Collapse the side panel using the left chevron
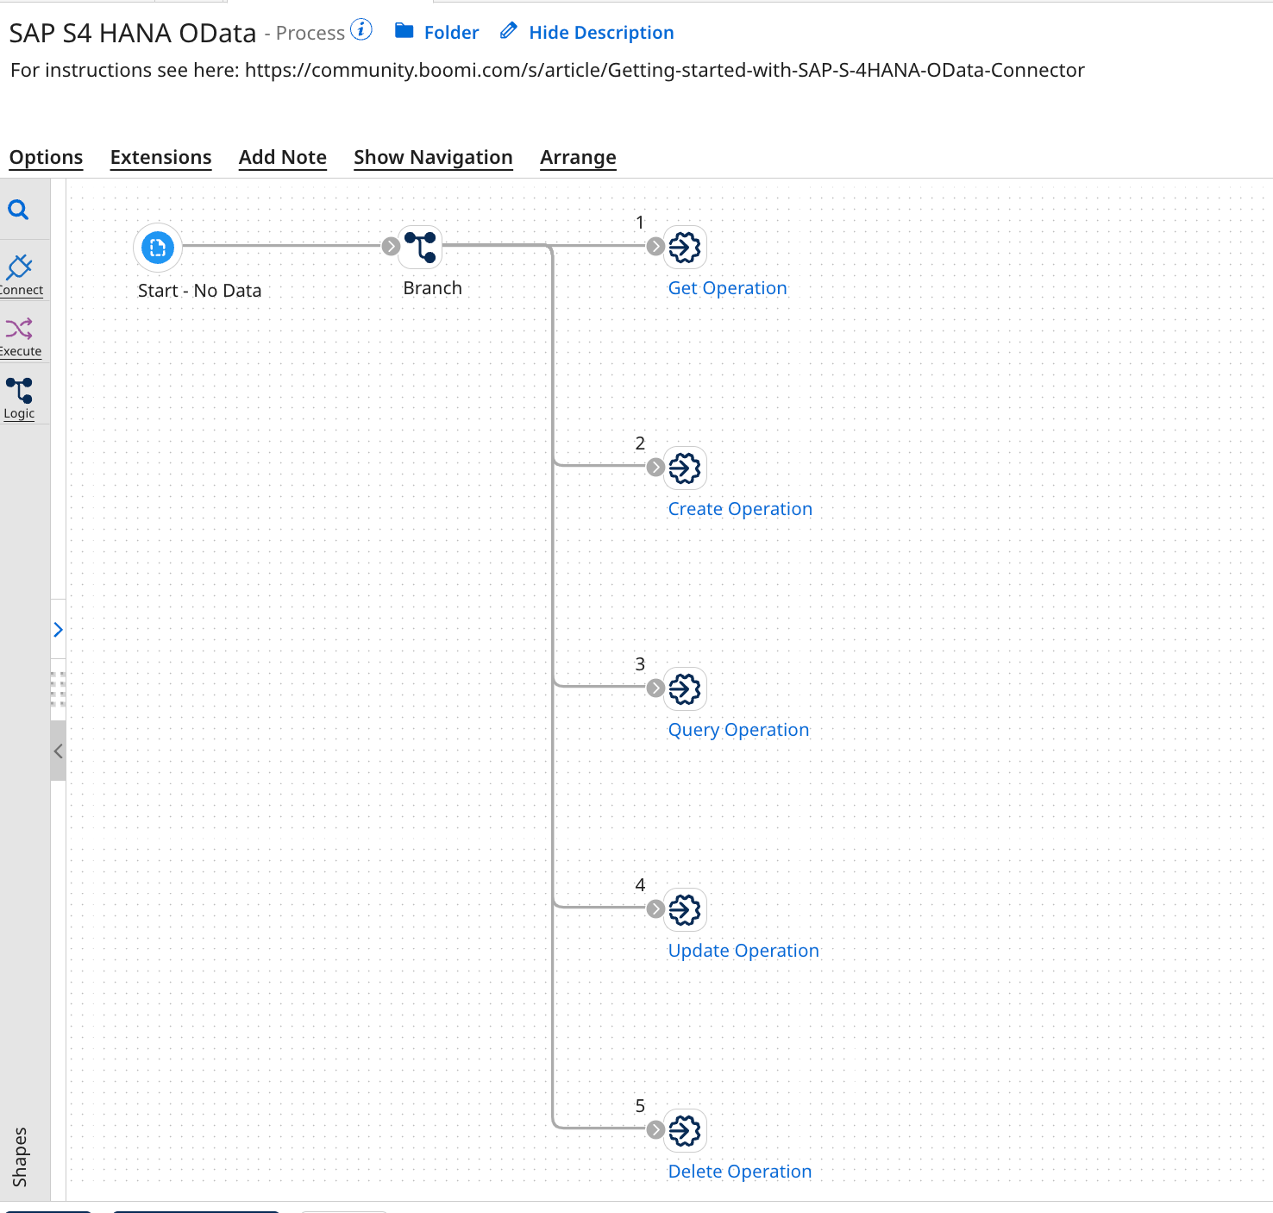1273x1213 pixels. [x=58, y=751]
